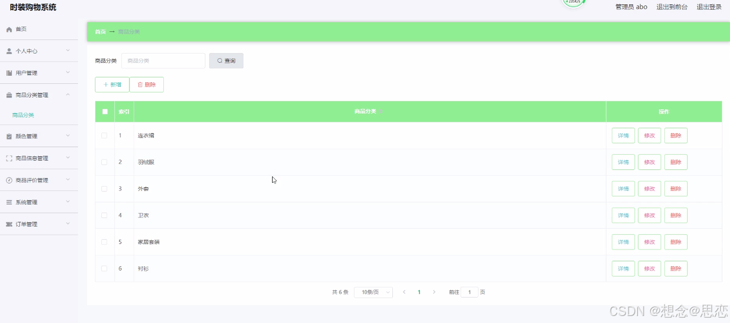
Task: Collapse the 商品分类管理 chevron
Action: (68, 95)
